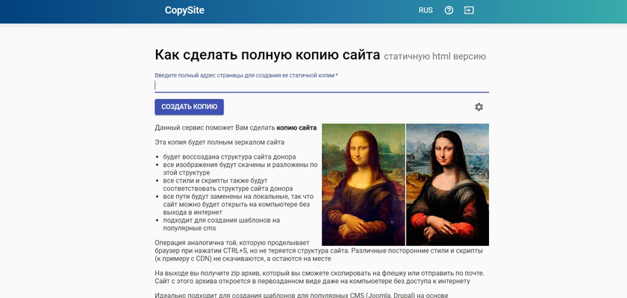The width and height of the screenshot is (627, 298).
Task: Click heading 'Как сделать полную копию сайта'
Action: (x=267, y=55)
